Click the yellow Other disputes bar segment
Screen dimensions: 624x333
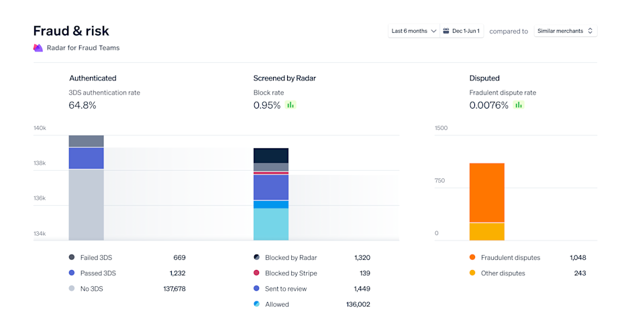coord(486,232)
